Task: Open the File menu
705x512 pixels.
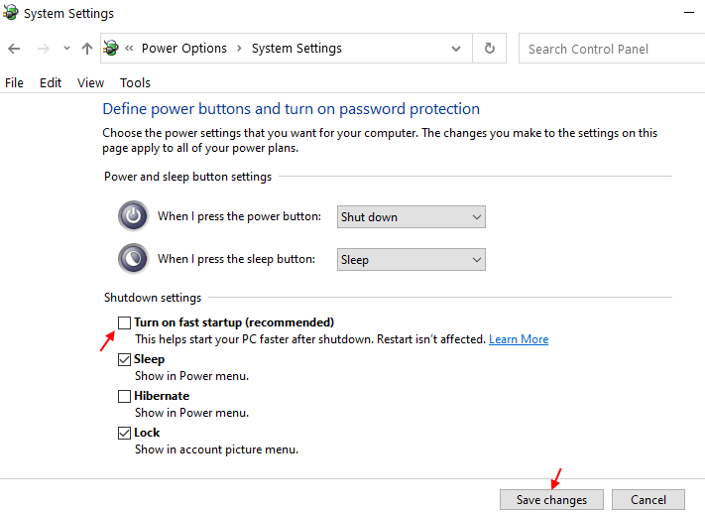Action: [14, 83]
